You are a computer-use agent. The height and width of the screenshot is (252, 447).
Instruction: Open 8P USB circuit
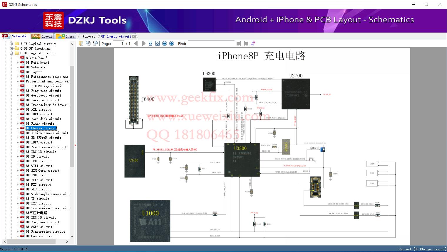38,175
